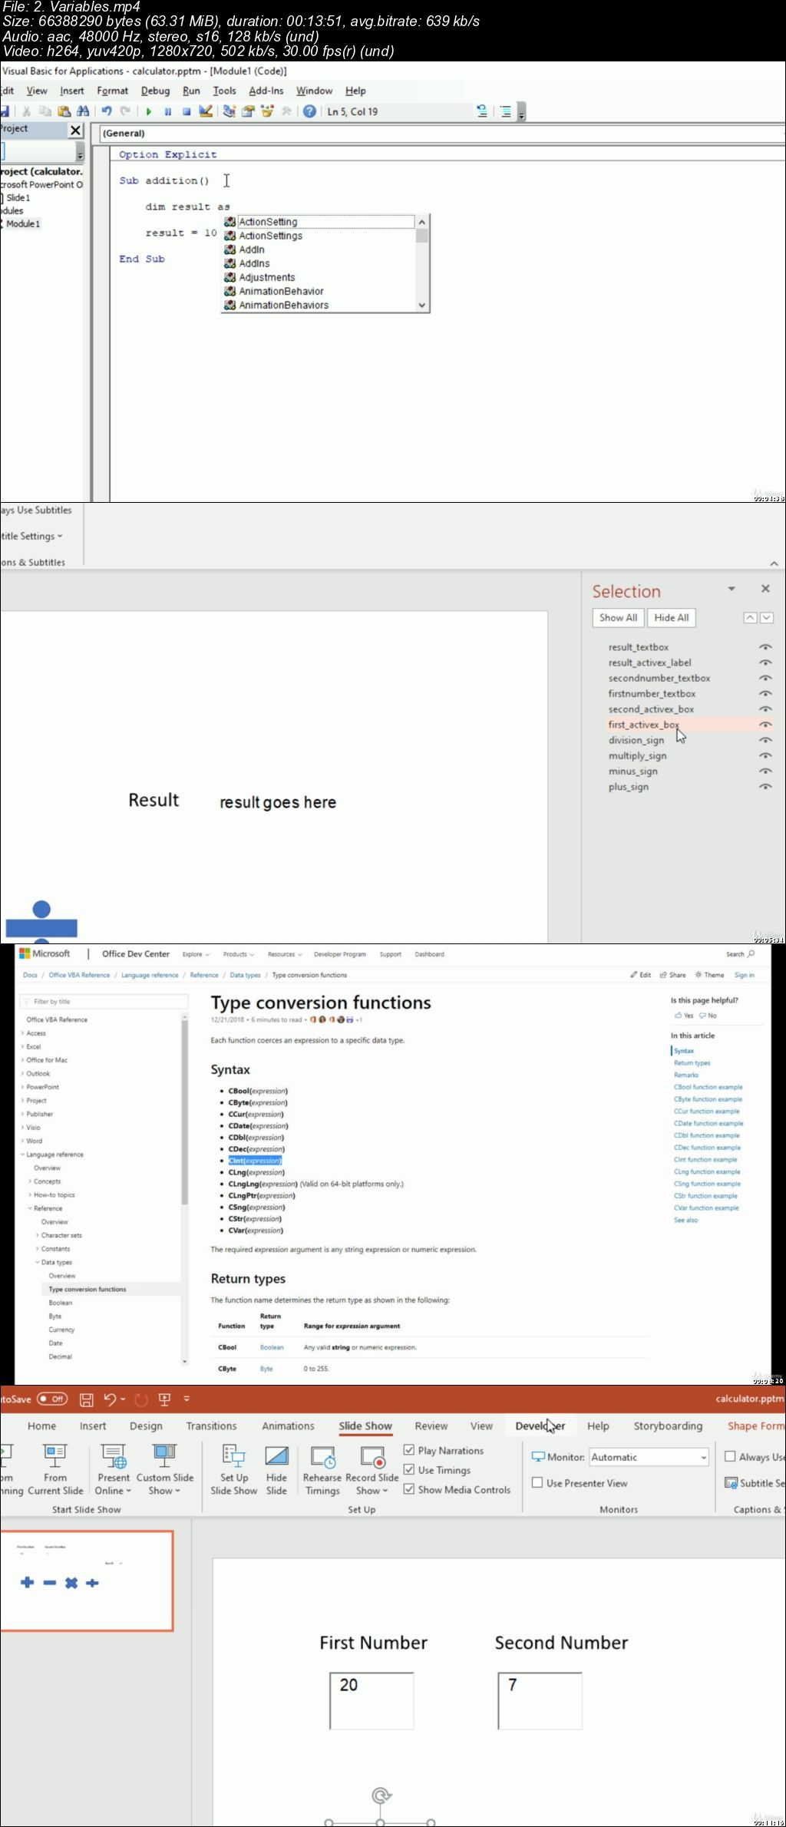Click Subtitle Settings icon in Captions group

click(731, 1483)
